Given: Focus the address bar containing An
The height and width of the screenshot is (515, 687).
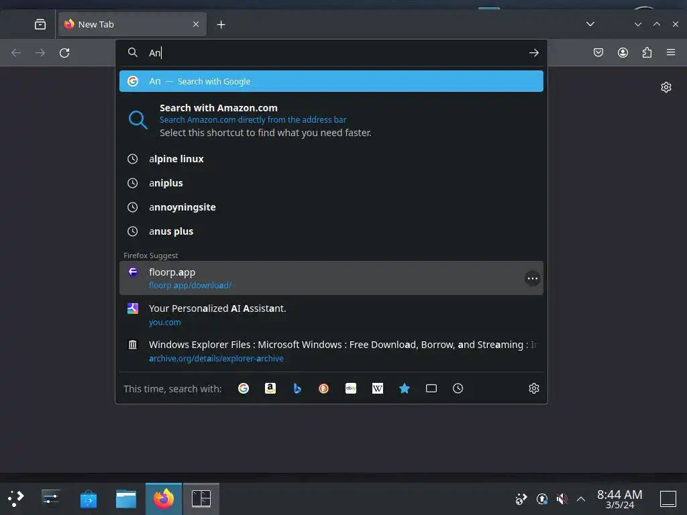Looking at the screenshot, I should click(x=331, y=52).
